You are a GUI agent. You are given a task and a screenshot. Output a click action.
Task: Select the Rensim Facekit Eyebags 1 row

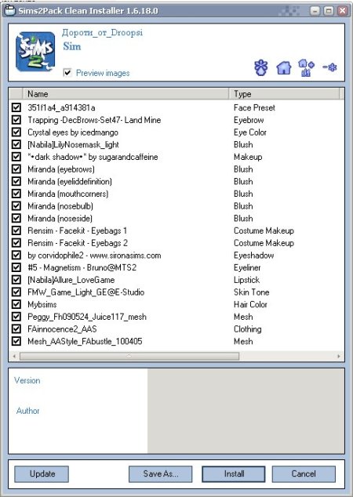(176, 230)
